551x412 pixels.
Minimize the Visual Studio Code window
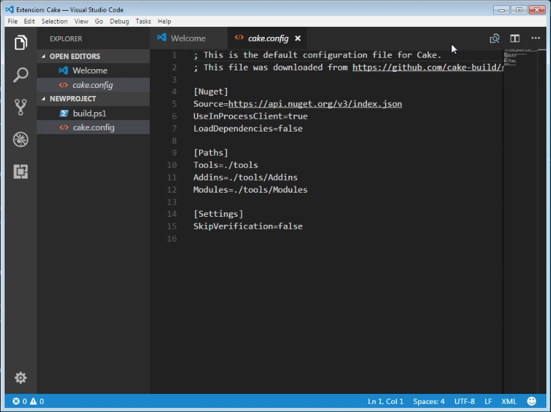[501, 10]
